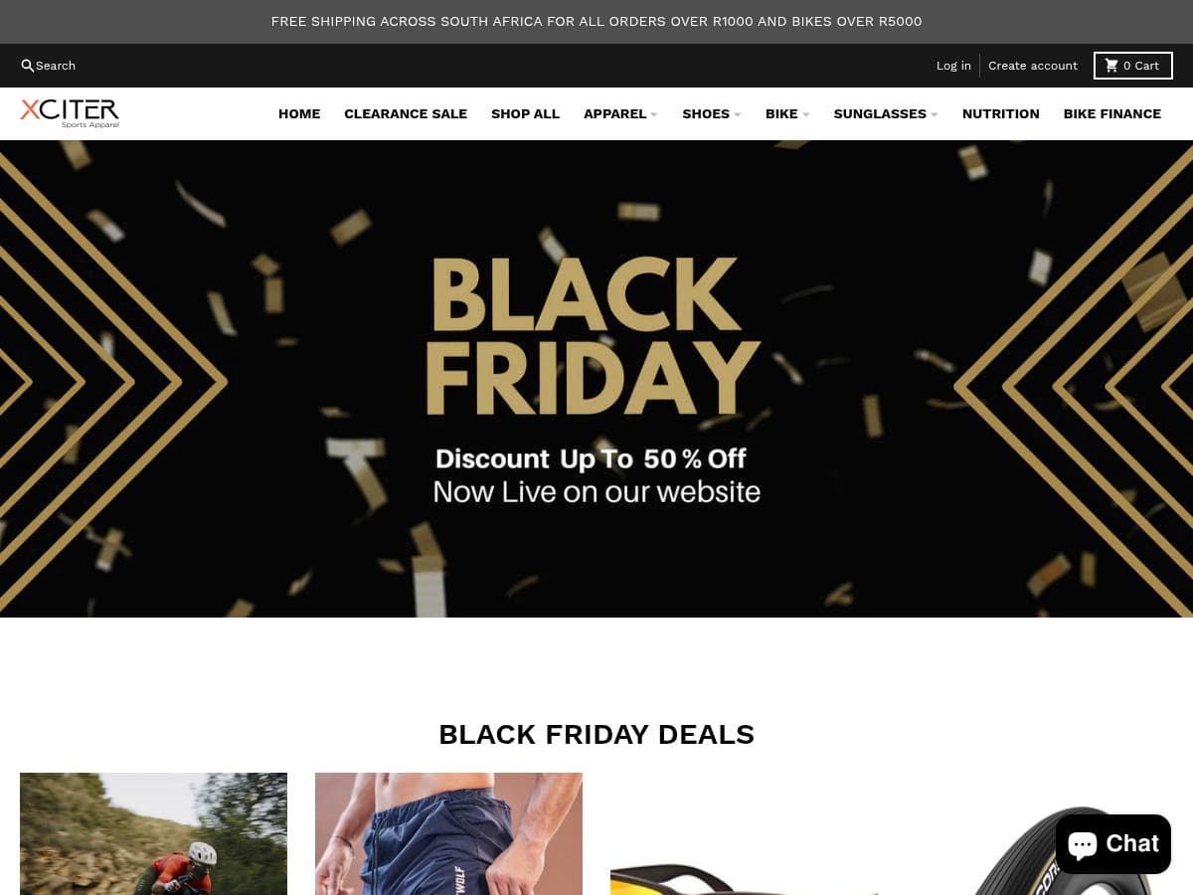This screenshot has height=895, width=1193.
Task: Select Shop All in navigation
Action: tap(525, 114)
